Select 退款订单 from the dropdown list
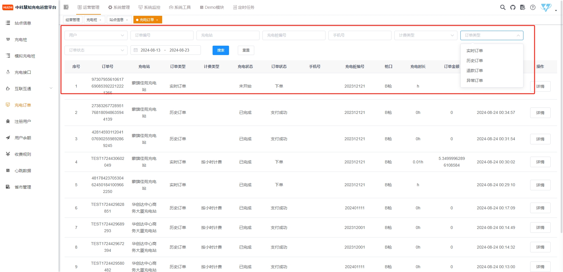This screenshot has width=563, height=272. tap(492, 71)
